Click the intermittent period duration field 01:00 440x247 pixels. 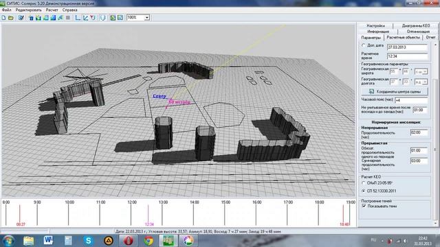click(x=419, y=151)
